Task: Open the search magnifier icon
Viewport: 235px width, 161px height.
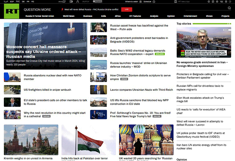Action: (x=229, y=8)
